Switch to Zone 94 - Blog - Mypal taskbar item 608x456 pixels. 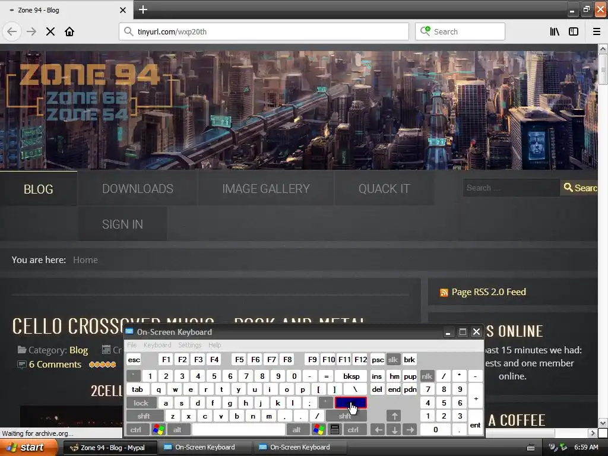(x=110, y=448)
